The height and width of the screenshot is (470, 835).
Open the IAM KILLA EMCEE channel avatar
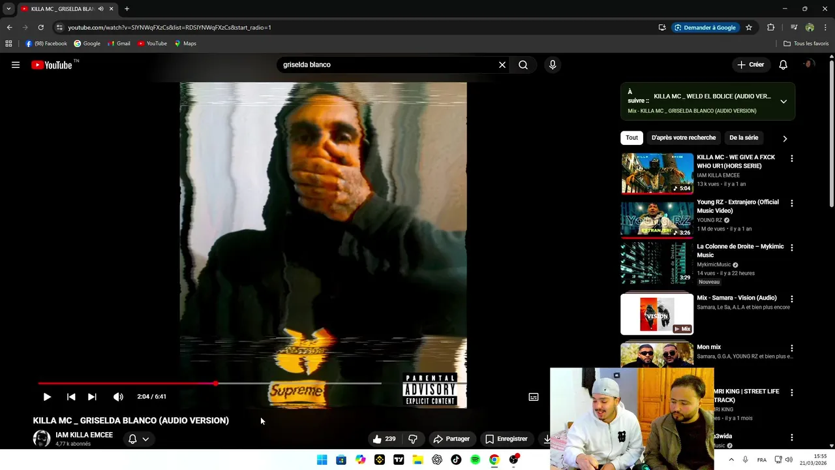tap(42, 439)
